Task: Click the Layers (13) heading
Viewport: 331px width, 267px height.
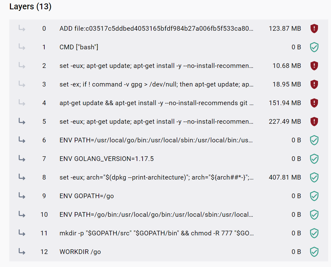Action: [x=30, y=7]
